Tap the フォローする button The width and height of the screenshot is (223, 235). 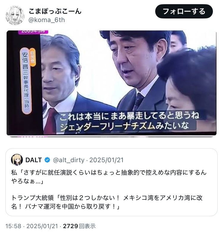point(184,11)
